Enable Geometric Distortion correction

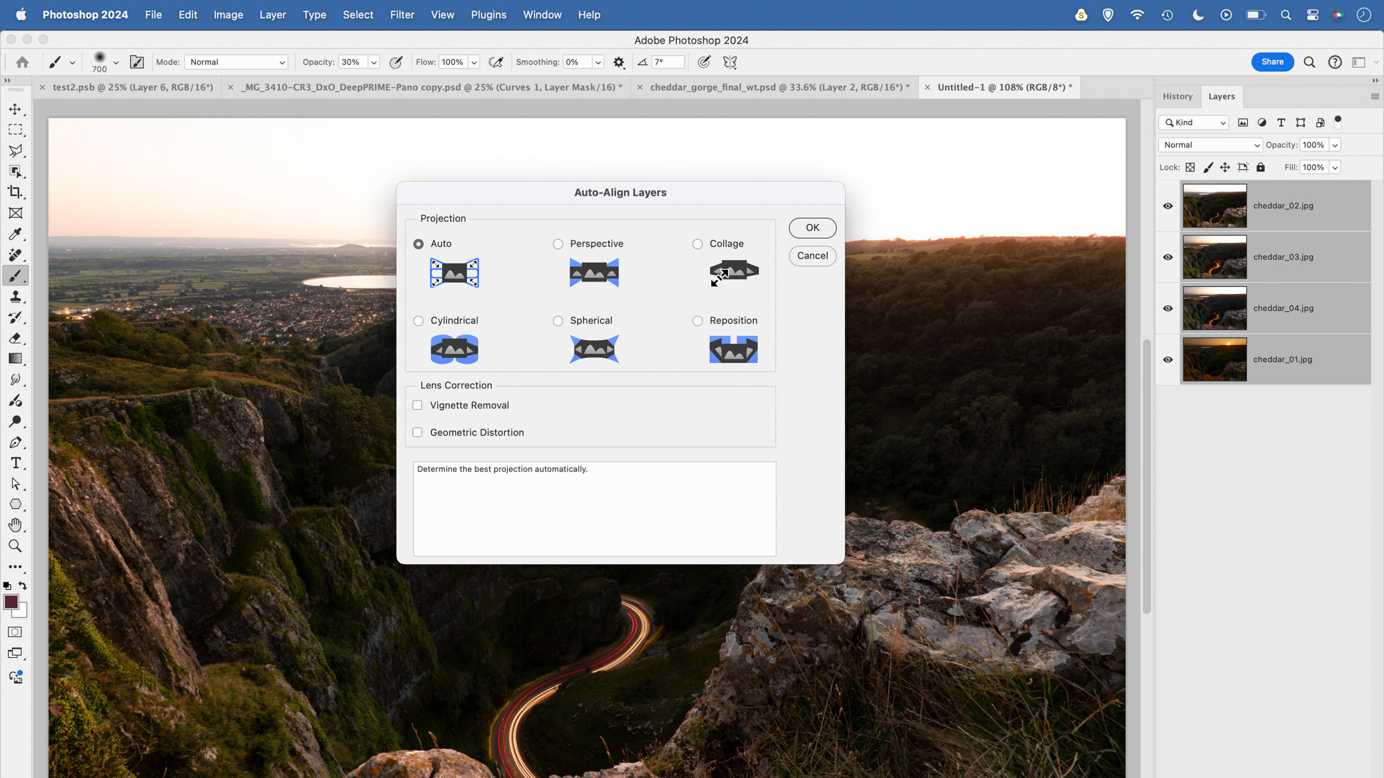[417, 432]
